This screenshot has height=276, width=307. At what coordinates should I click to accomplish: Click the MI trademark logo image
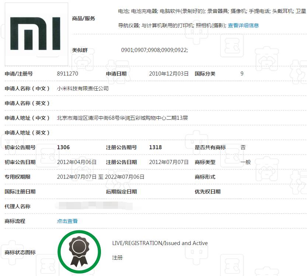(36, 34)
